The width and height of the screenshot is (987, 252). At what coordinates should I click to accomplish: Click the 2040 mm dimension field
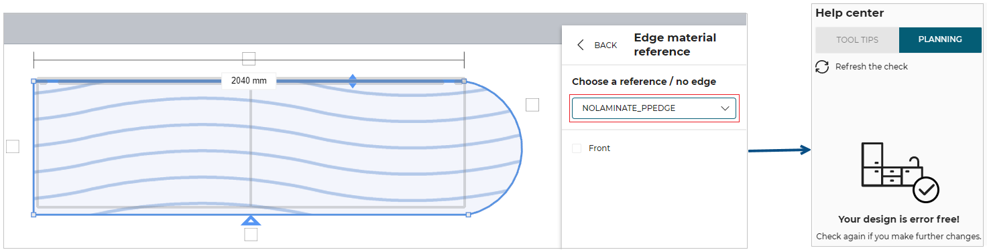point(249,81)
